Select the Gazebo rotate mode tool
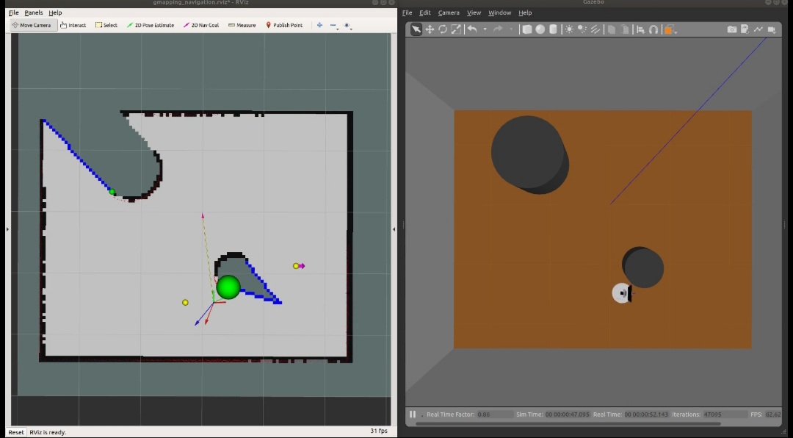The height and width of the screenshot is (438, 793). 443,29
